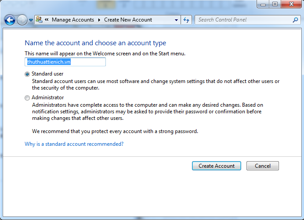
Task: Choose the Administrator account type option
Action: pyautogui.click(x=27, y=98)
